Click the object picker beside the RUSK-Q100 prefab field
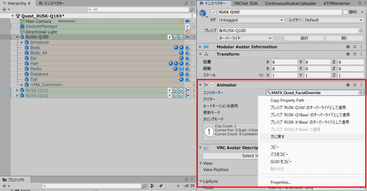 point(361,31)
